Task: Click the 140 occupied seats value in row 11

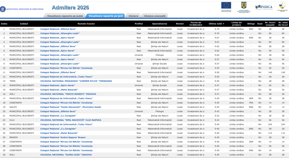Action: tap(270, 73)
